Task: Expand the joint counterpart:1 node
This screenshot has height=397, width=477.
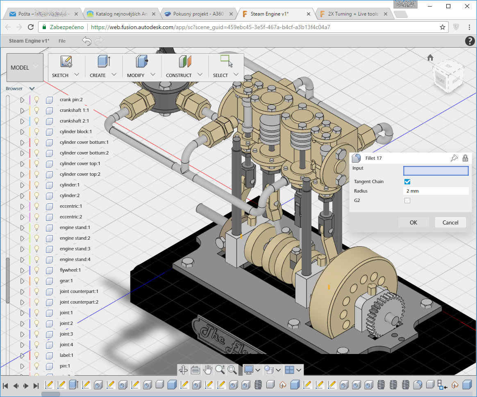Action: 22,291
